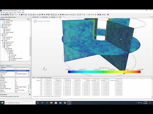This screenshot has height=114, width=153.
Task: Expand the Temperature scene node
Action: 3,45
